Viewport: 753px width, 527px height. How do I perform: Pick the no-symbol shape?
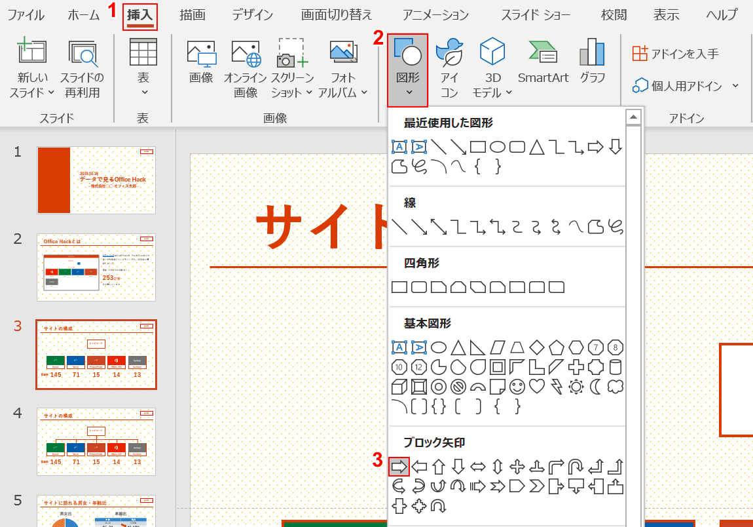click(x=458, y=387)
